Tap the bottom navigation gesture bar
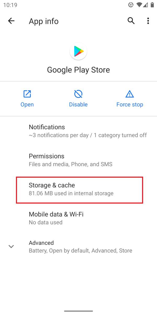This screenshot has height=314, width=157. click(x=78, y=311)
